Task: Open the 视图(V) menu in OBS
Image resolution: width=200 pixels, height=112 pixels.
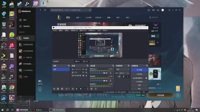Action: tap(67, 31)
